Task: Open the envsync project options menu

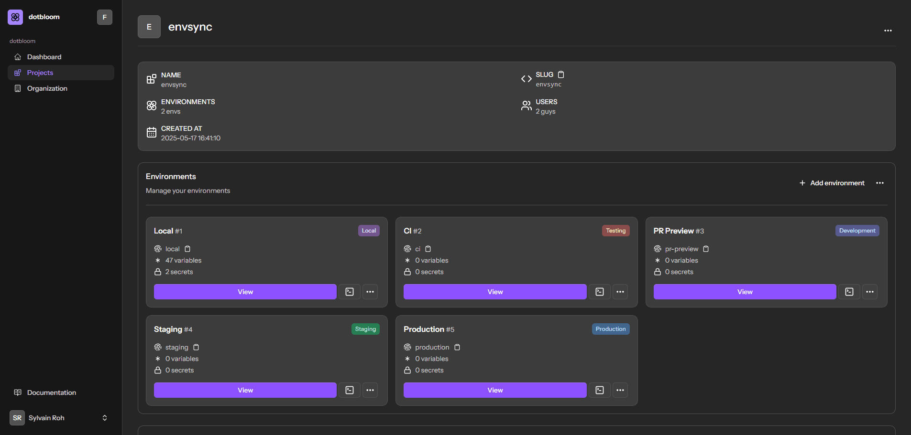Action: [888, 31]
